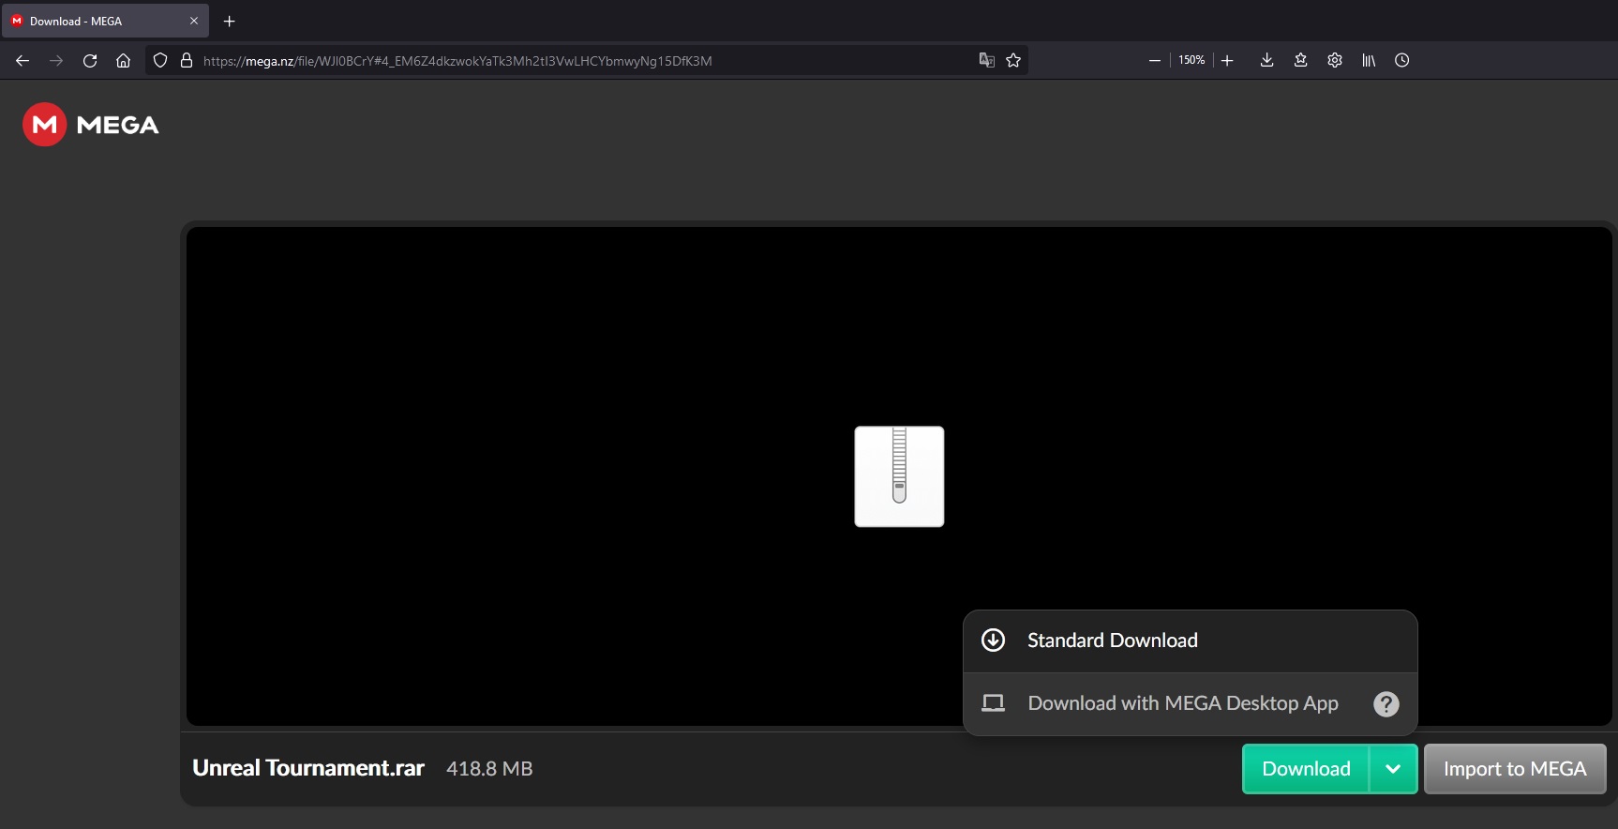Bookmark this page with the star icon
1618x829 pixels.
click(x=1013, y=60)
